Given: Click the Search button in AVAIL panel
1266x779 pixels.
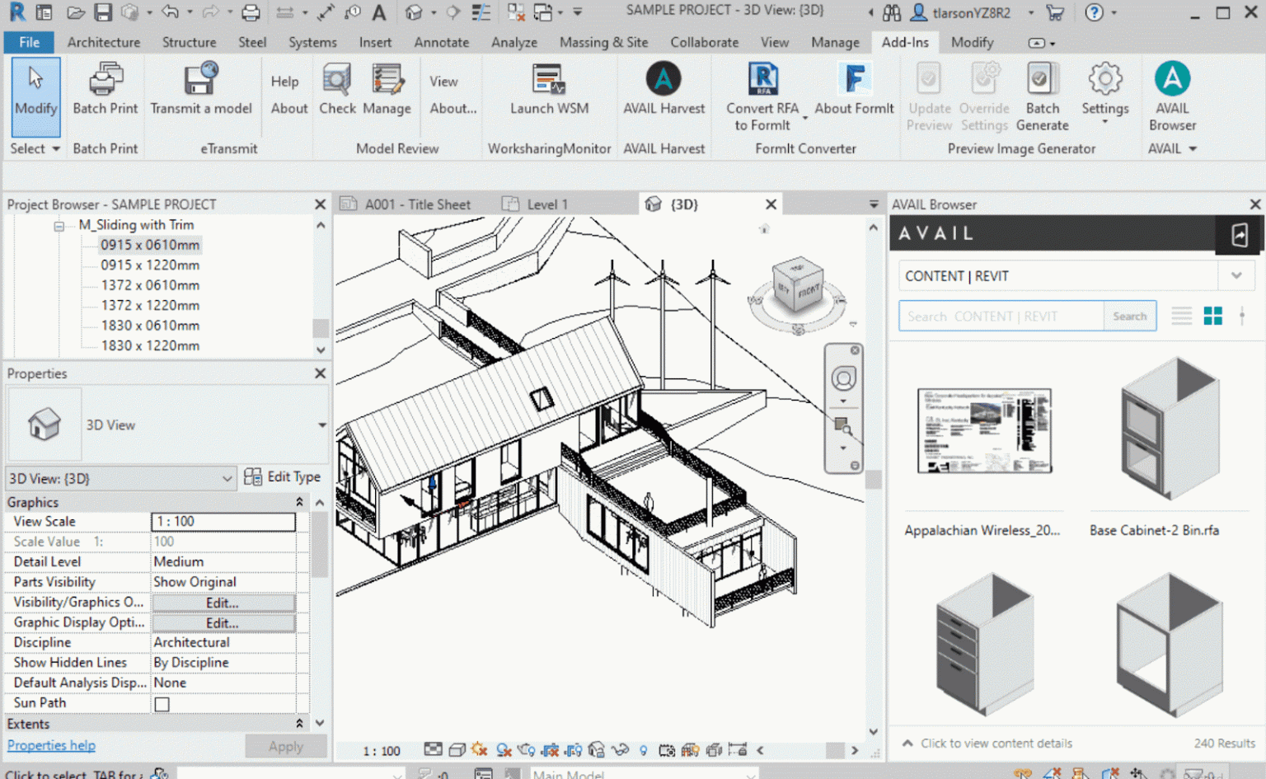Looking at the screenshot, I should tap(1129, 316).
